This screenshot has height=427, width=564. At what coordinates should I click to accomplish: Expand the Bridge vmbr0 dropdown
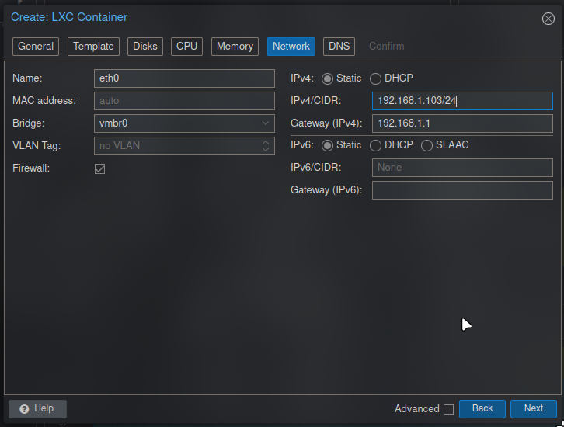266,123
